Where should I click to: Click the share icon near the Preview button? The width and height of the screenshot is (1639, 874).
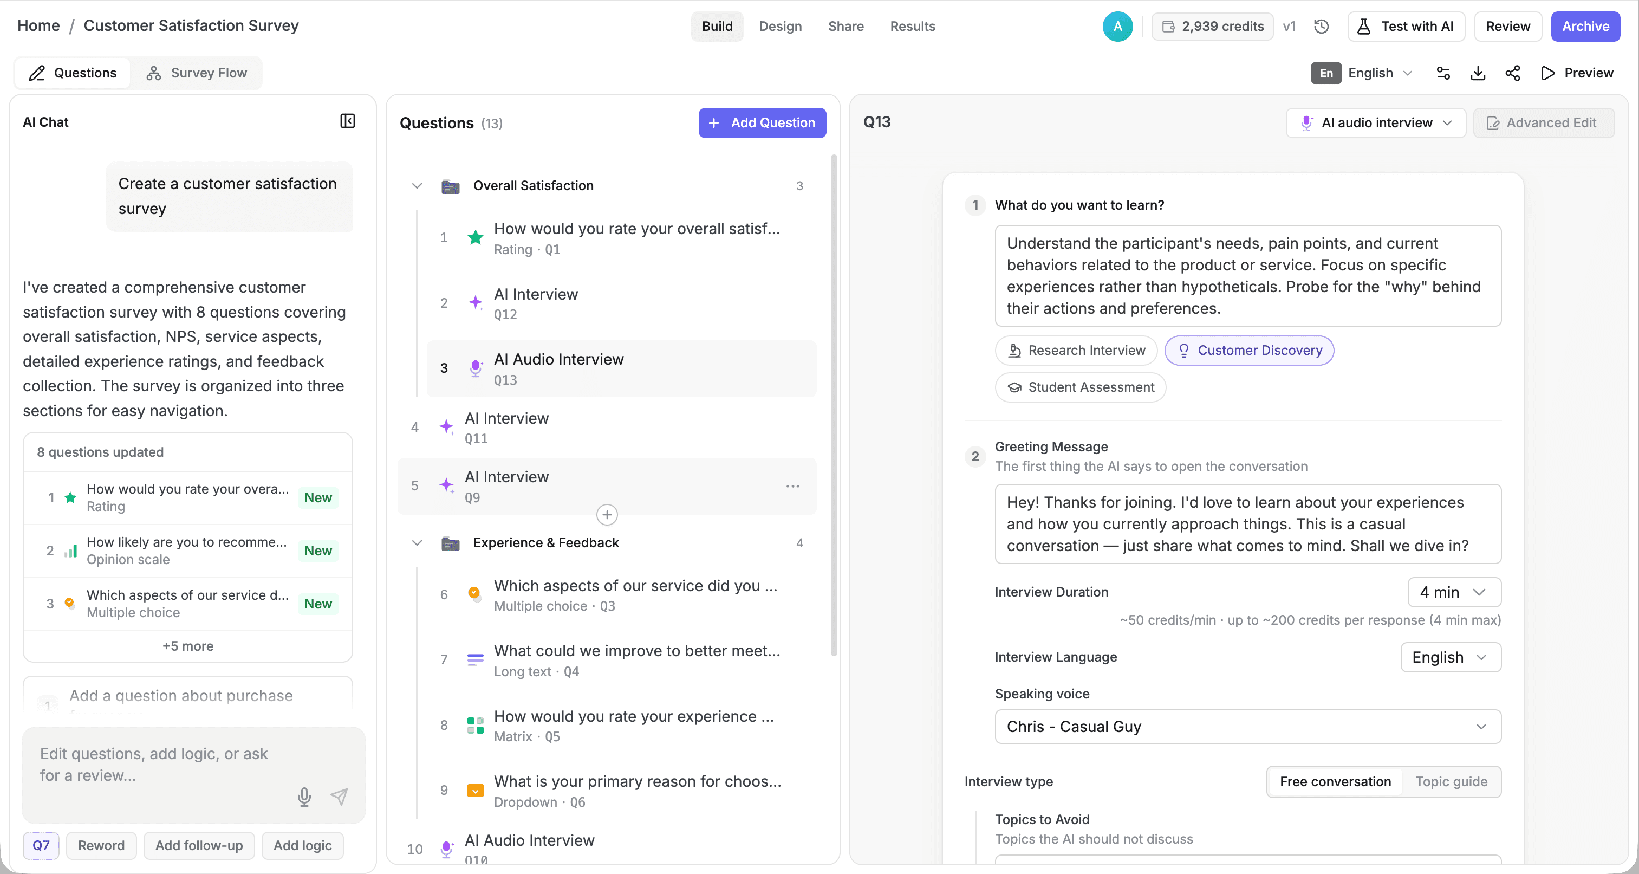pyautogui.click(x=1513, y=73)
